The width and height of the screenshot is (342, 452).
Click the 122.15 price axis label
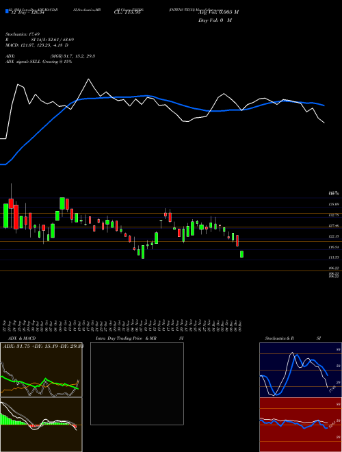tap(334, 236)
